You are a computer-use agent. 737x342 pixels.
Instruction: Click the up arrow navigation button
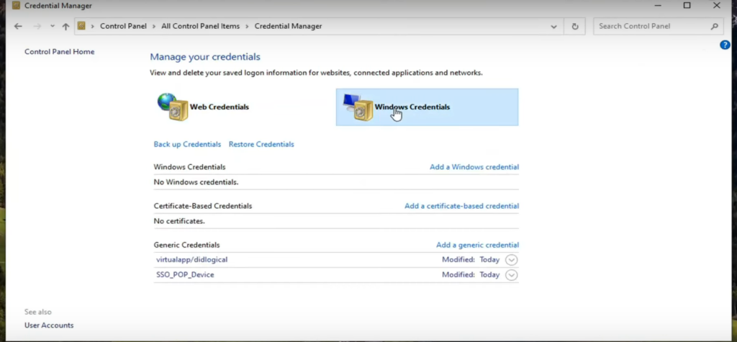coord(65,27)
